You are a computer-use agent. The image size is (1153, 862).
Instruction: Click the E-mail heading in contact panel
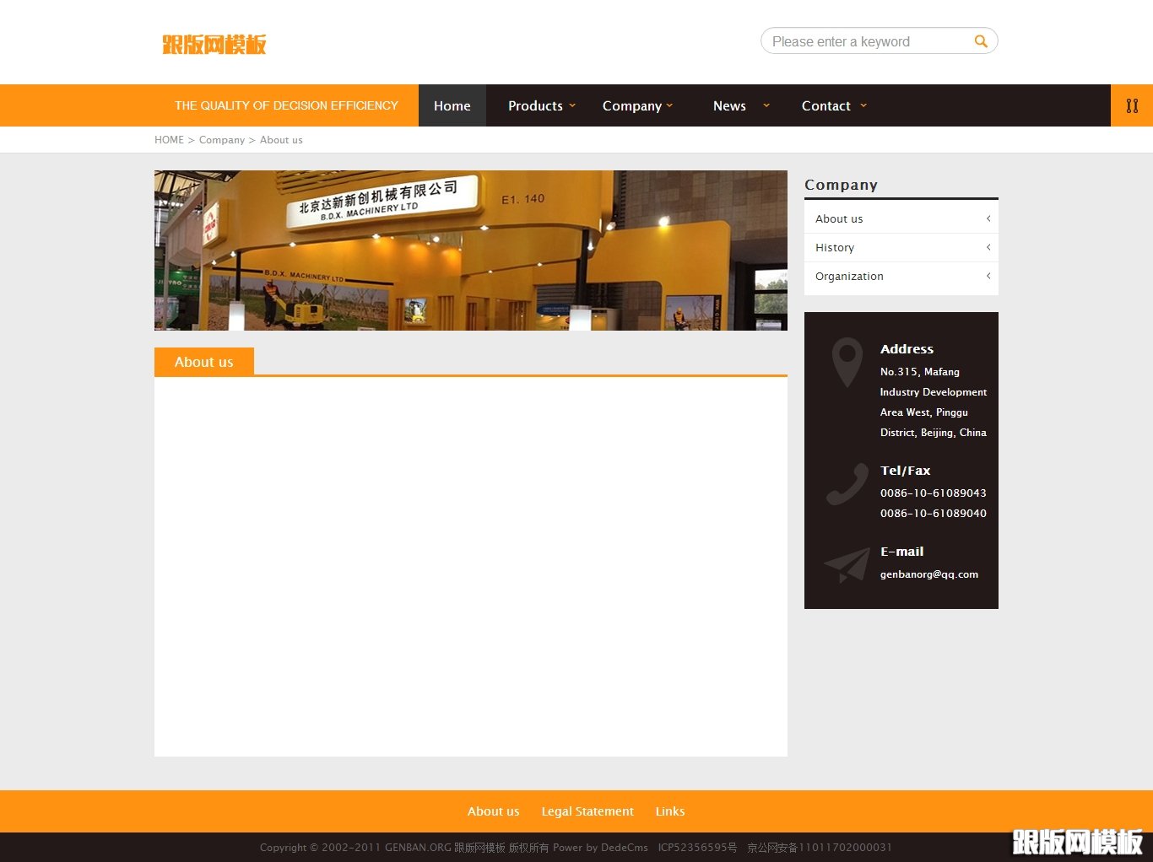[902, 552]
